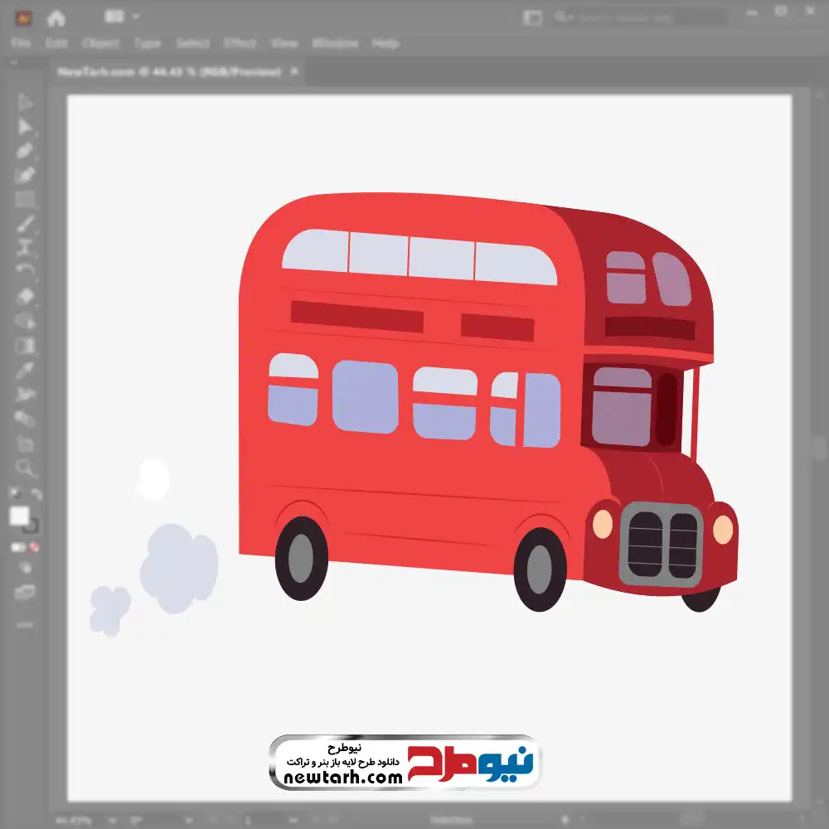Image resolution: width=829 pixels, height=829 pixels.
Task: Close the NewTarh.com document tab
Action: 294,72
